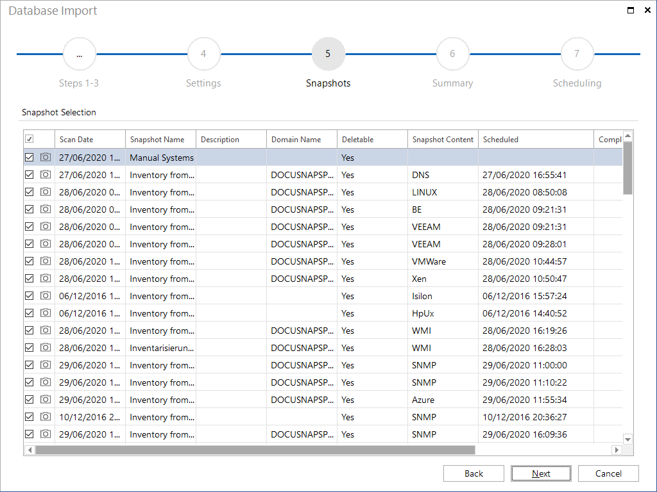
Task: Select the Manual Systems snapshot name cell
Action: coord(161,158)
